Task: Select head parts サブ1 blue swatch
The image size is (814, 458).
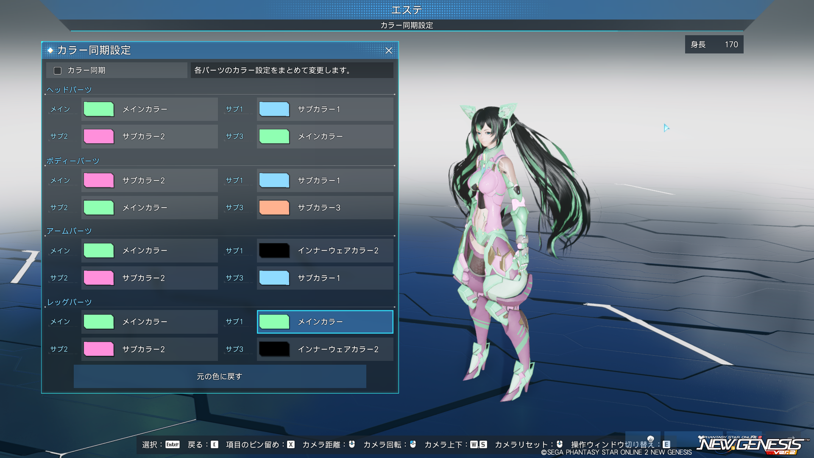Action: coord(274,109)
